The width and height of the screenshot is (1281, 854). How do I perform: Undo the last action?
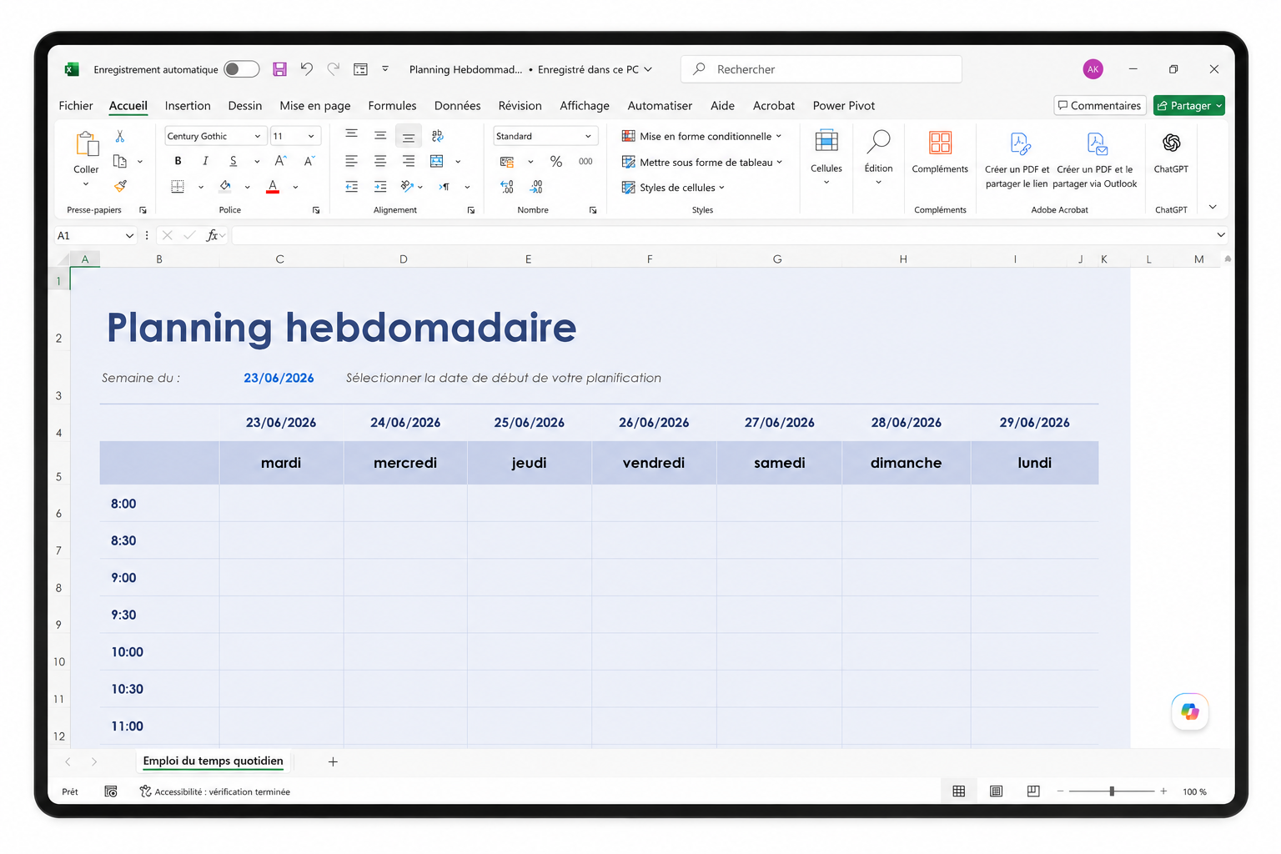point(307,69)
